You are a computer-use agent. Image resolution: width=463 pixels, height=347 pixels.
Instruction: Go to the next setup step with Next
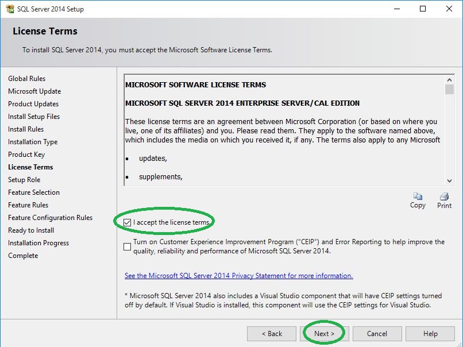point(324,333)
